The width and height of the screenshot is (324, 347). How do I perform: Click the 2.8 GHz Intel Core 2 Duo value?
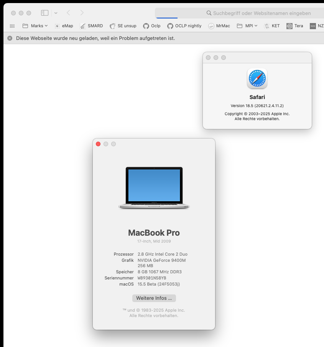[163, 254]
